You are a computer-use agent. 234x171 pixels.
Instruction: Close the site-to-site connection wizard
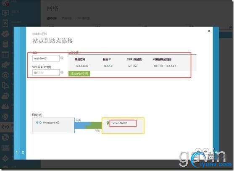pyautogui.click(x=209, y=31)
